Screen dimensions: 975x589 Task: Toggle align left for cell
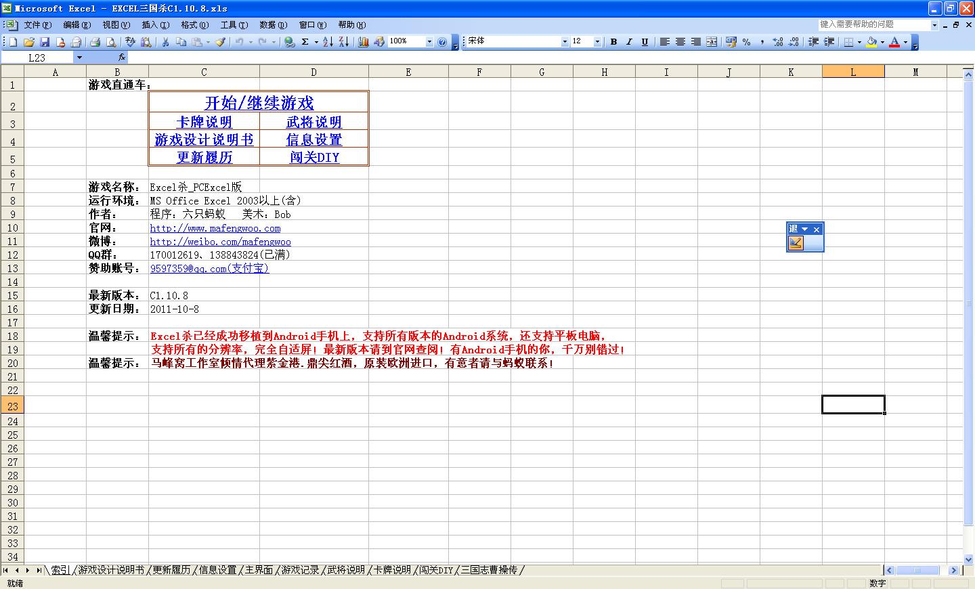pyautogui.click(x=664, y=42)
